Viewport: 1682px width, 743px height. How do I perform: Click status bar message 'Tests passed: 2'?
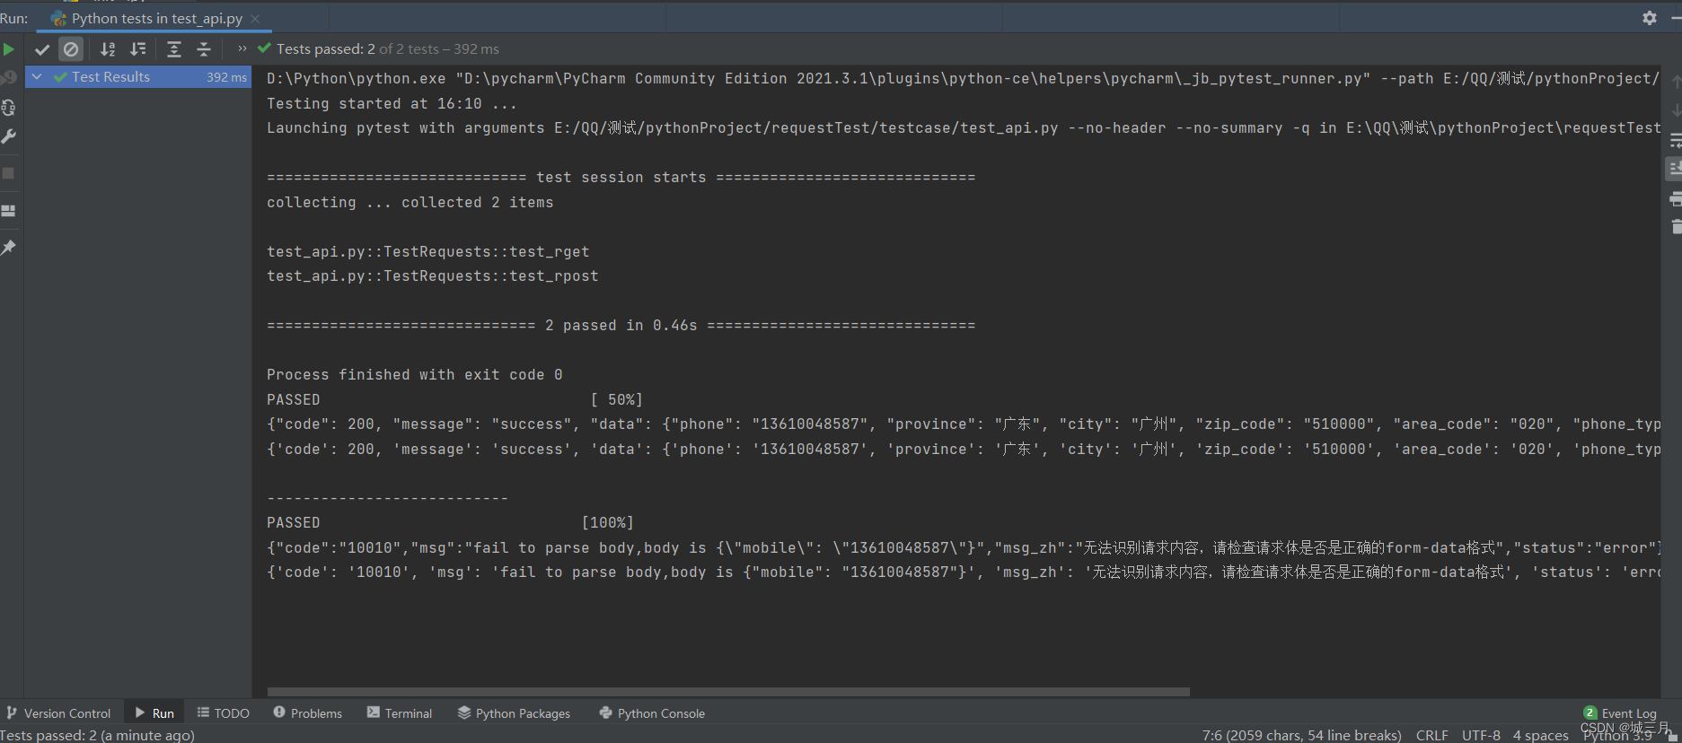pos(97,735)
